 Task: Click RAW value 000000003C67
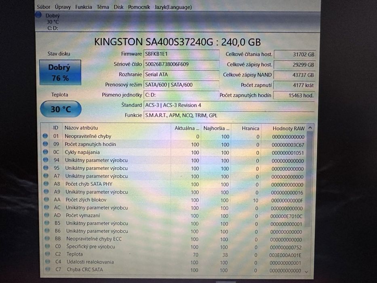click(x=288, y=145)
